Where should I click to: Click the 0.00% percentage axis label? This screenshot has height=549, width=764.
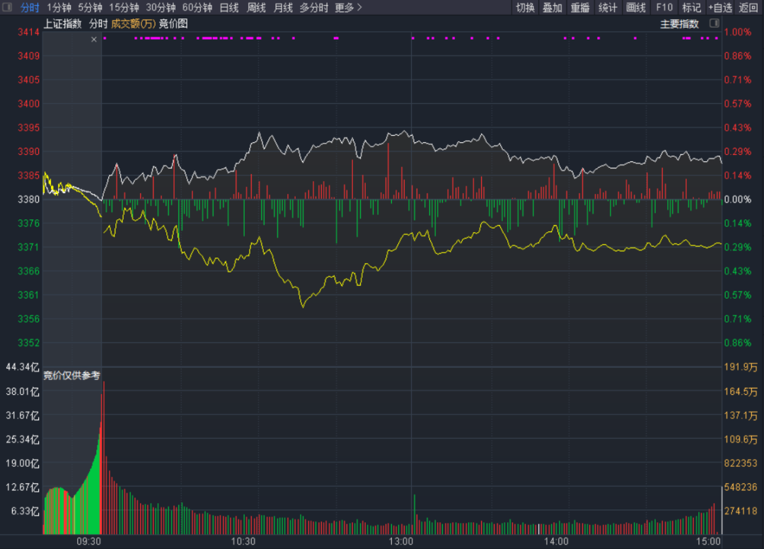[738, 200]
